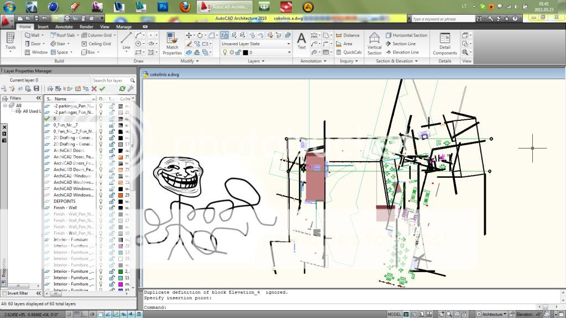
Task: Open the Unsaved Layer State dropdown
Action: tap(255, 44)
